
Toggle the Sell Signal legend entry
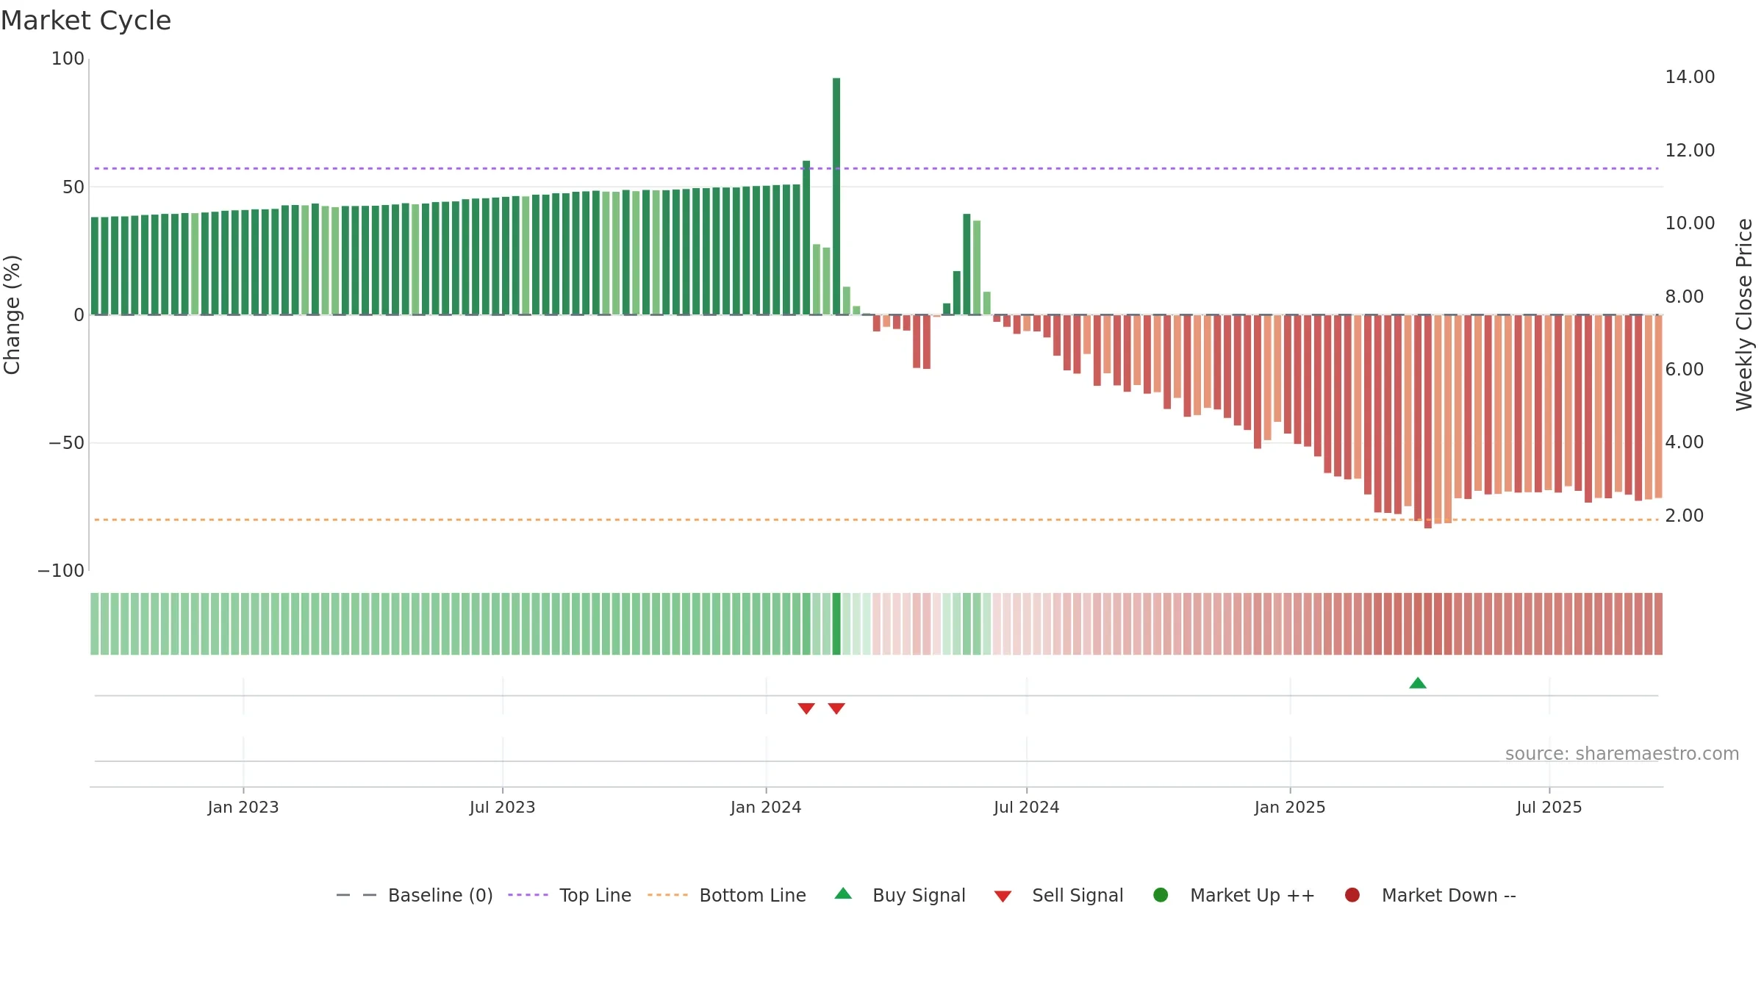point(1058,895)
